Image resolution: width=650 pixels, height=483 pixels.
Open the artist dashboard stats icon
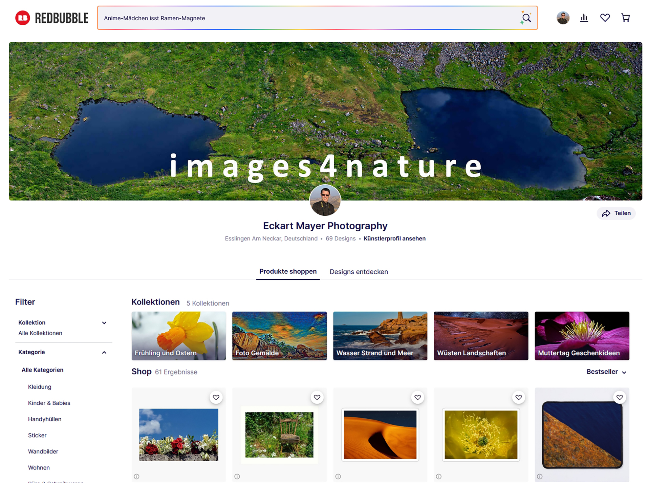584,18
